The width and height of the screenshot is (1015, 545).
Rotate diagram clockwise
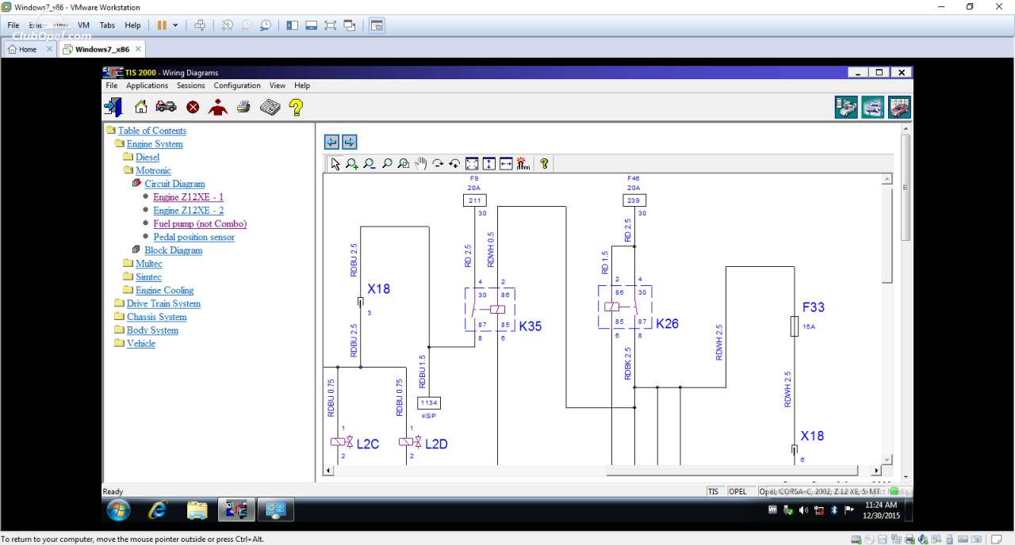click(438, 164)
